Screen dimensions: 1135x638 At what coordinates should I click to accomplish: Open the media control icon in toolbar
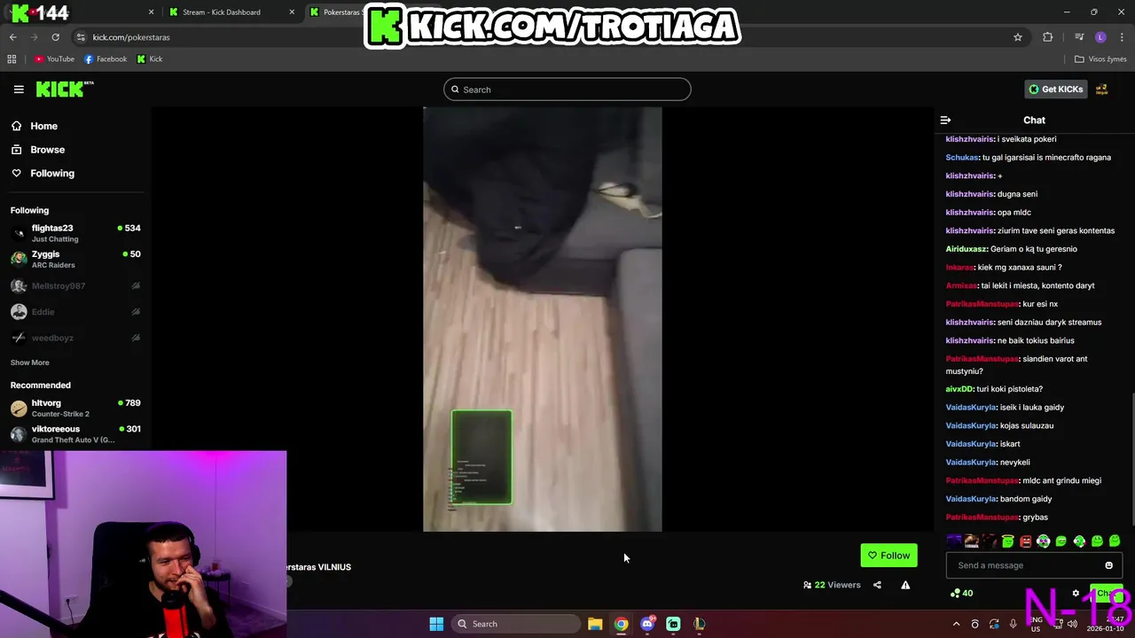1079,37
